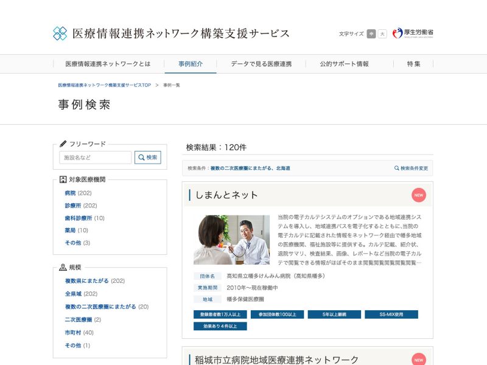Open the 事例紹介 navigation tab
The width and height of the screenshot is (487, 365).
[x=191, y=64]
